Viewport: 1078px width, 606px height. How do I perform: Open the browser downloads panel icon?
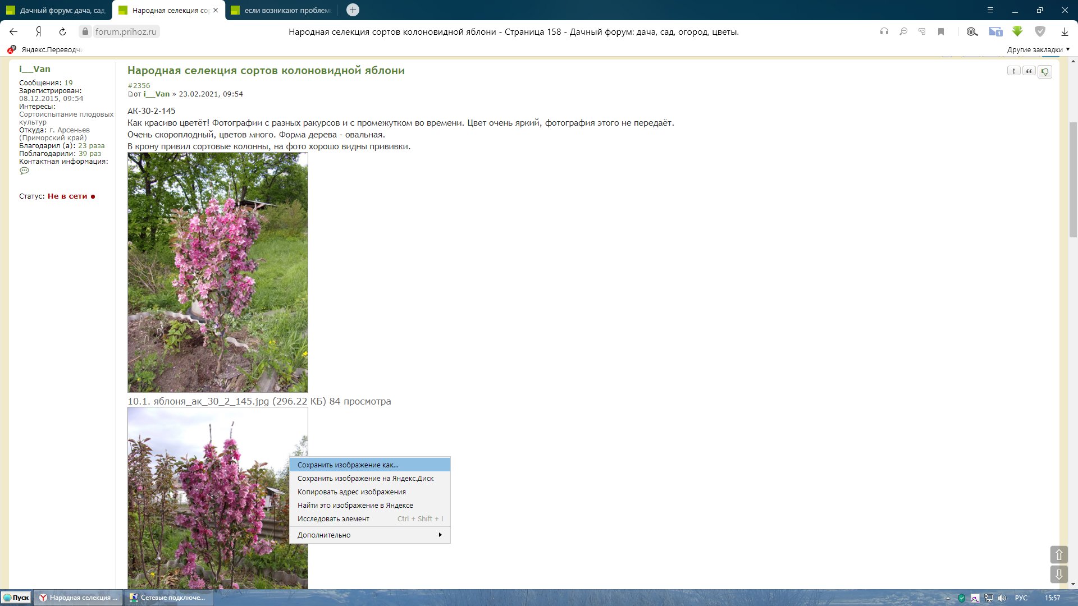(1065, 32)
